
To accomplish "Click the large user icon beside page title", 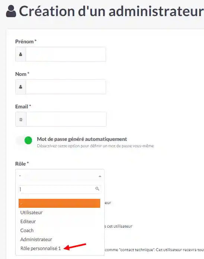I will pyautogui.click(x=11, y=11).
